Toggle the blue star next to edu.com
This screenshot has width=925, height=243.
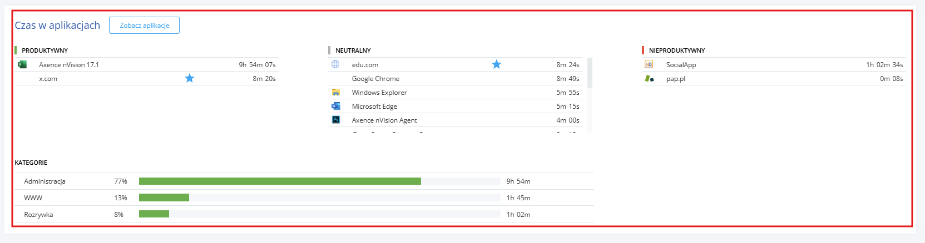tap(497, 64)
